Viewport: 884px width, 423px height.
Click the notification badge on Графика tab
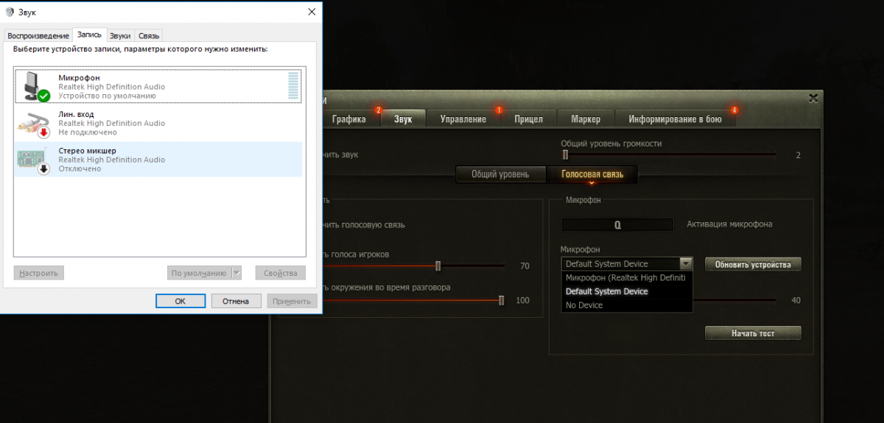(x=379, y=110)
